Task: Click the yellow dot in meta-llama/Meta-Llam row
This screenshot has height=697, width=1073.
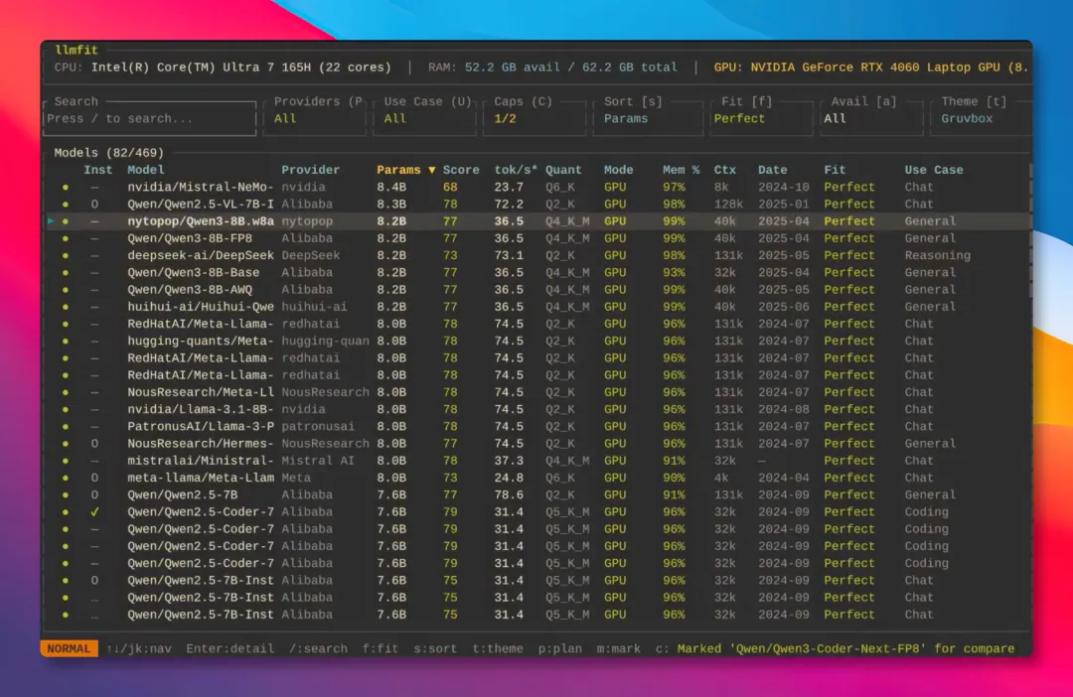Action: coord(66,478)
